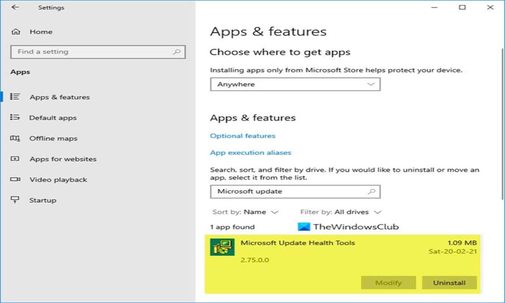
Task: Uninstall Microsoft Update Health Tools
Action: pyautogui.click(x=449, y=283)
